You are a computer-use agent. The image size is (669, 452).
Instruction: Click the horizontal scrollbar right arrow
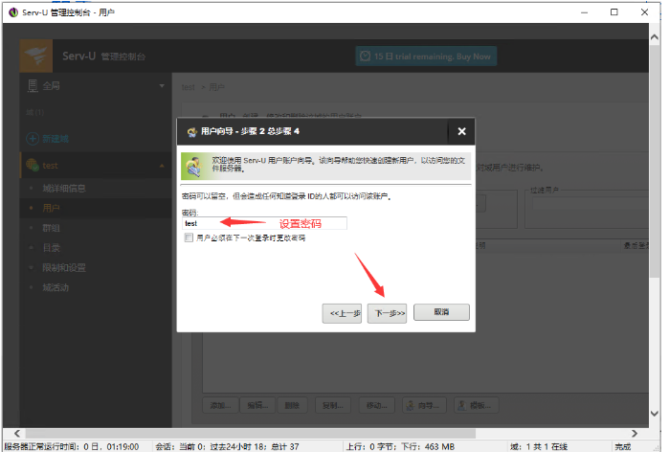[x=635, y=433]
